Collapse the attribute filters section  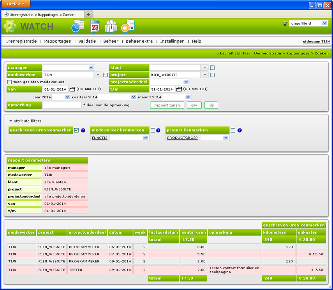point(11,121)
